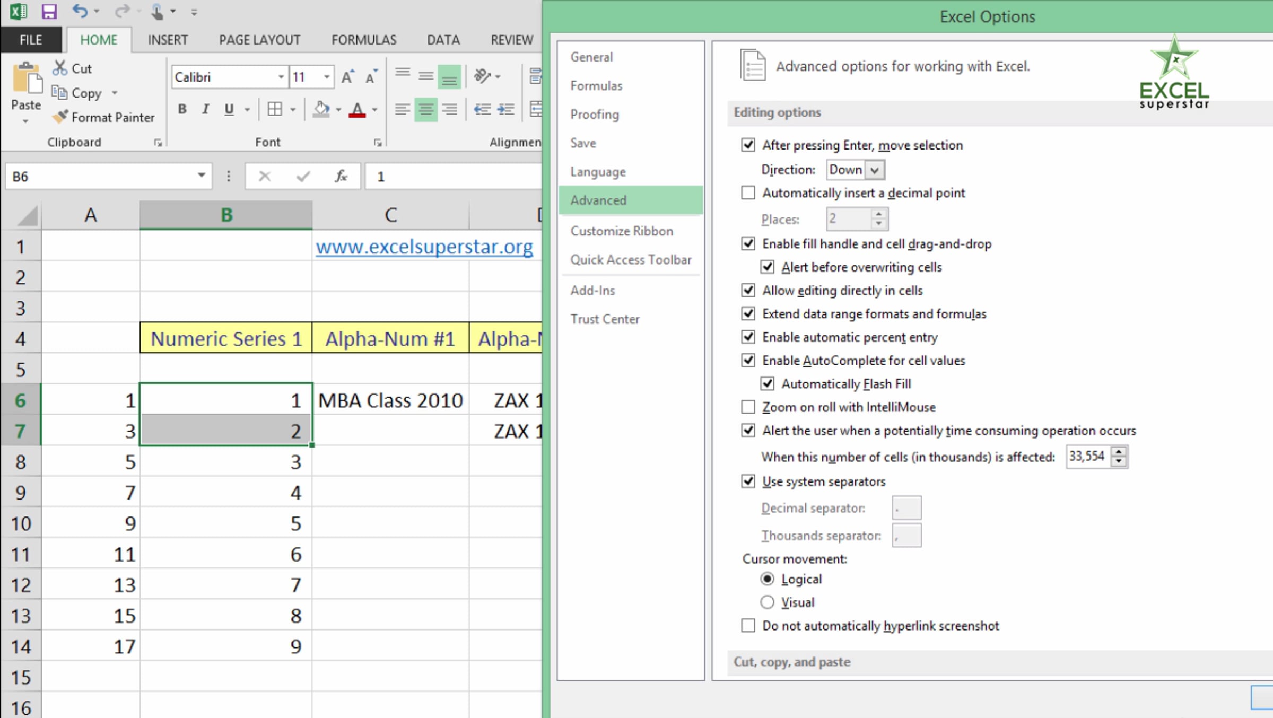Select the Visual cursor movement radio button
The image size is (1273, 718).
[767, 602]
